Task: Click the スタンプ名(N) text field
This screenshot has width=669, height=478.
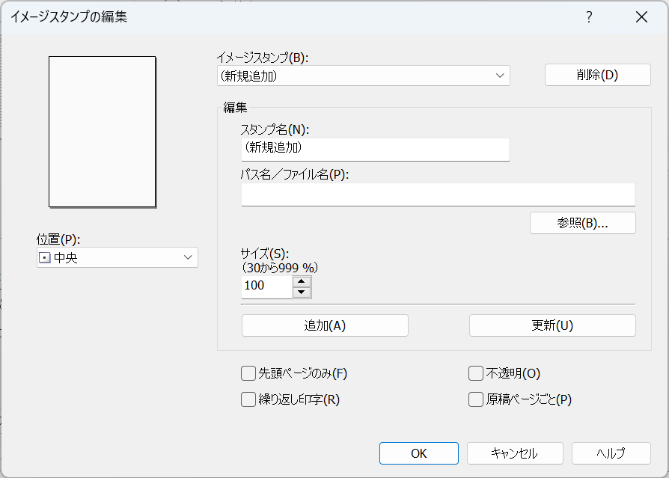Action: (x=375, y=149)
